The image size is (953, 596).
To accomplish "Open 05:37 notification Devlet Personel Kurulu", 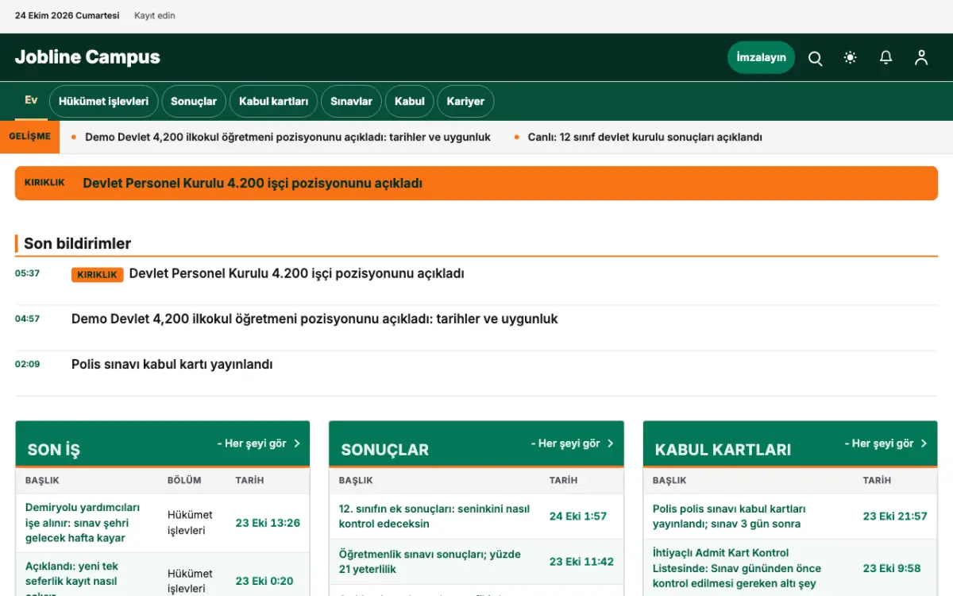I will click(x=296, y=273).
